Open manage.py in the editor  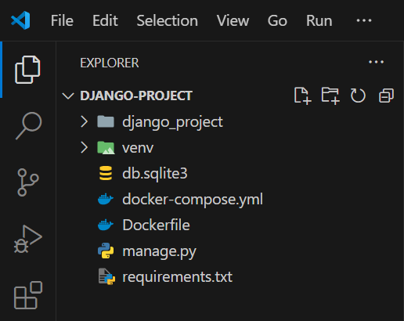pyautogui.click(x=159, y=251)
